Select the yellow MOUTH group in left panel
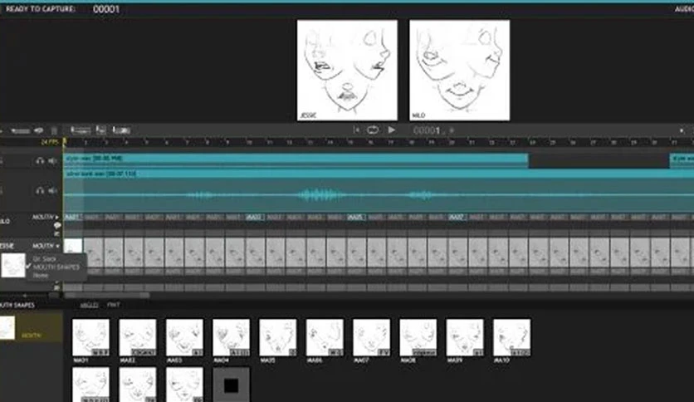 click(31, 327)
